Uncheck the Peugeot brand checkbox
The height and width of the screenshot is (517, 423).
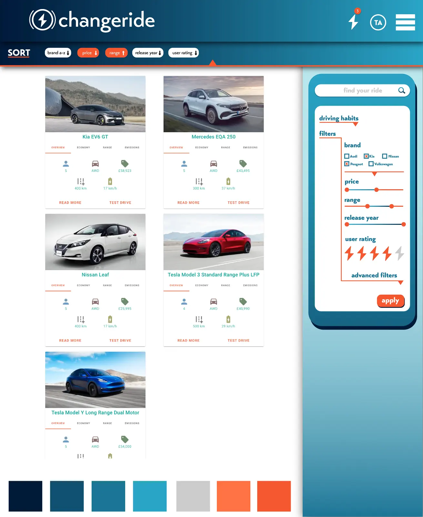tap(347, 164)
